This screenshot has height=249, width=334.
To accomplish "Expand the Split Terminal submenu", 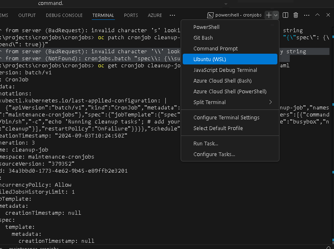I will [x=230, y=102].
